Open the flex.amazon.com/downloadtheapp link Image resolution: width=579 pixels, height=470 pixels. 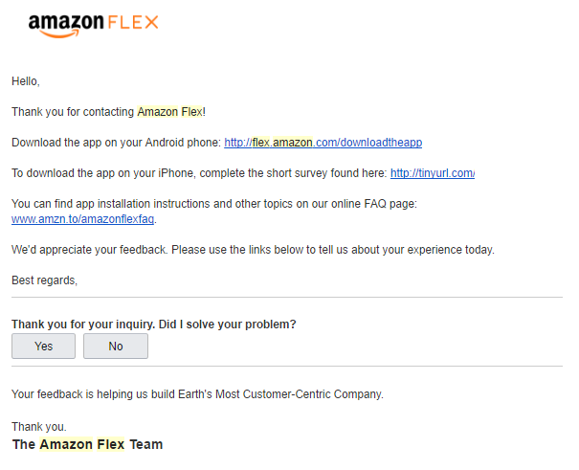[323, 143]
